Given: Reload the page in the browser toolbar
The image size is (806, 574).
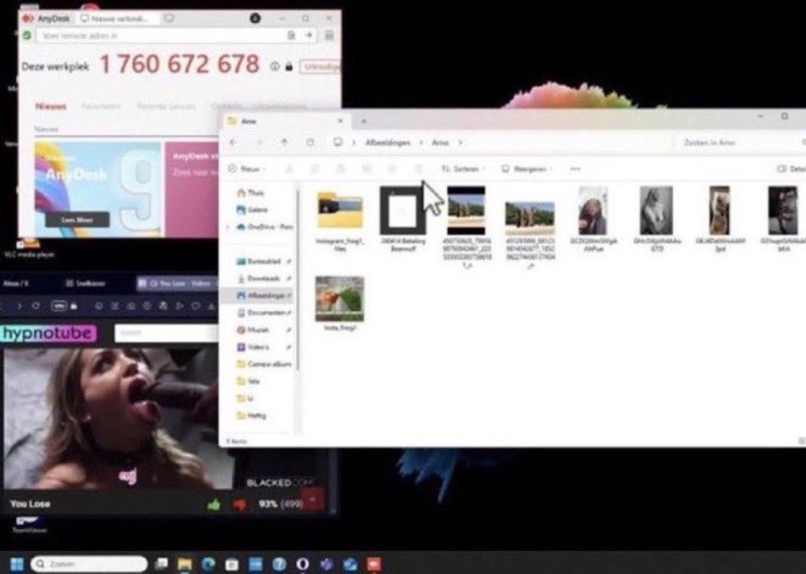Looking at the screenshot, I should tap(36, 306).
